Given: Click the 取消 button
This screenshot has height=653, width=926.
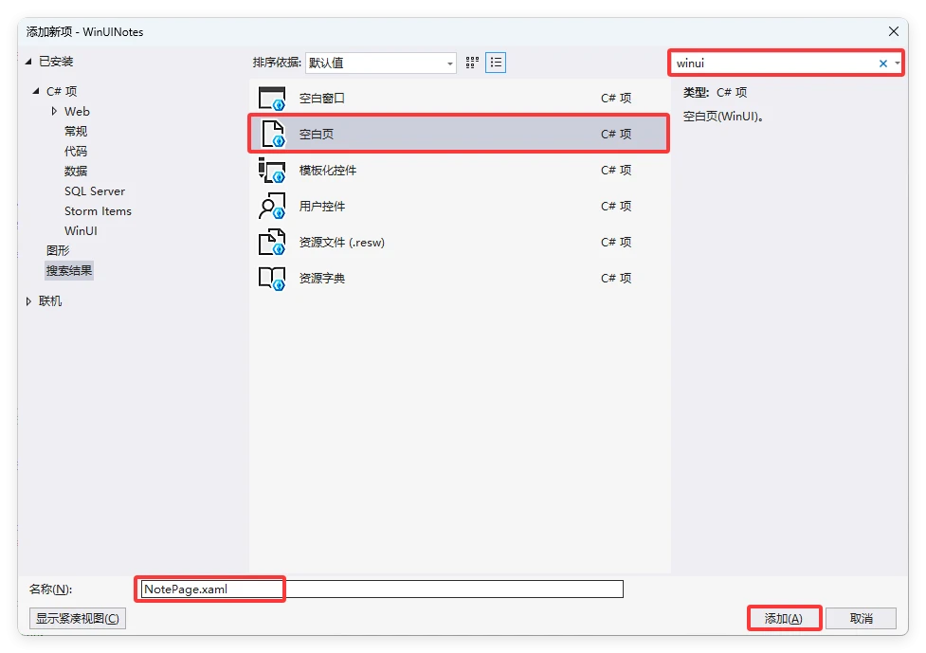Looking at the screenshot, I should click(861, 619).
